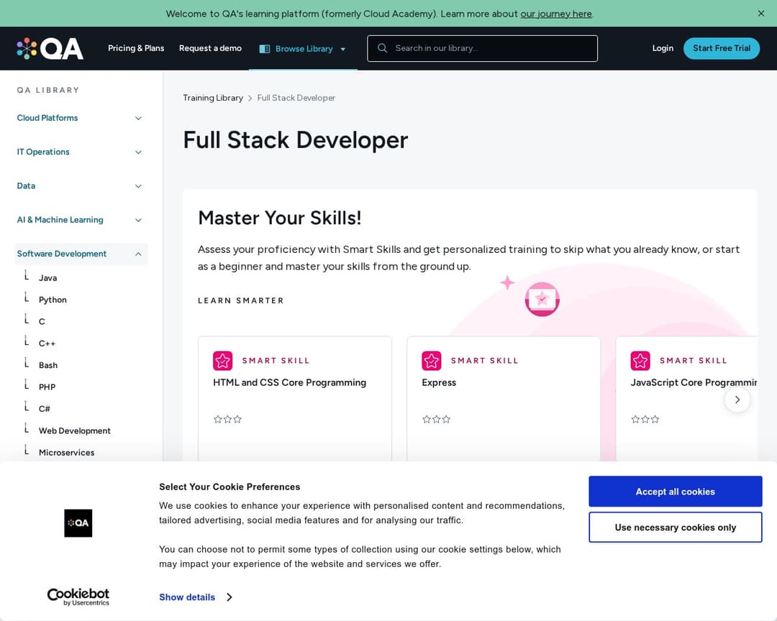The width and height of the screenshot is (777, 621).
Task: Expand the Data section chevron
Action: 138,186
